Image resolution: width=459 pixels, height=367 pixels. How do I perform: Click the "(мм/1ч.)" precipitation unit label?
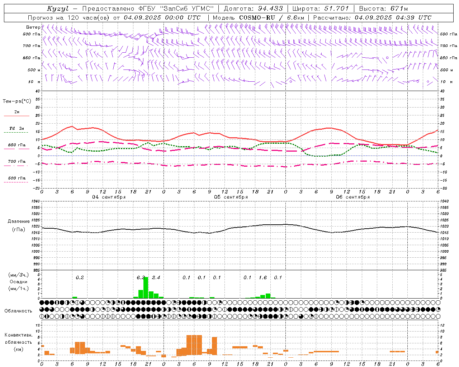(19, 288)
